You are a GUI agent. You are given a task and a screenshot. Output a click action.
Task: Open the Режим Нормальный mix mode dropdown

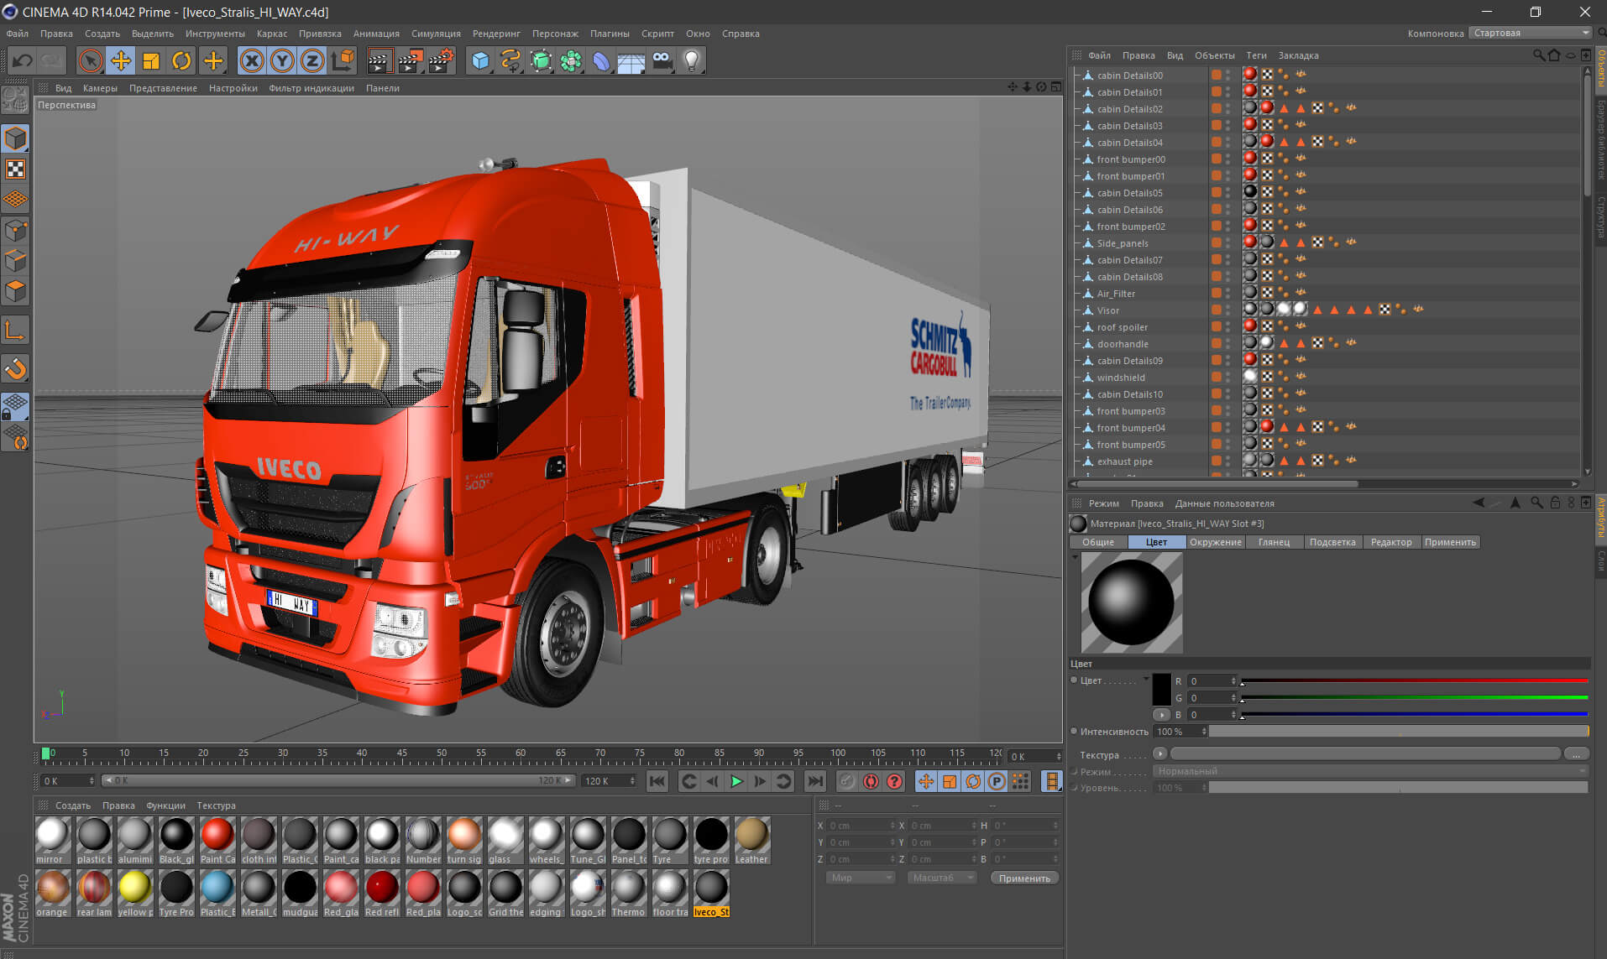pyautogui.click(x=1370, y=771)
